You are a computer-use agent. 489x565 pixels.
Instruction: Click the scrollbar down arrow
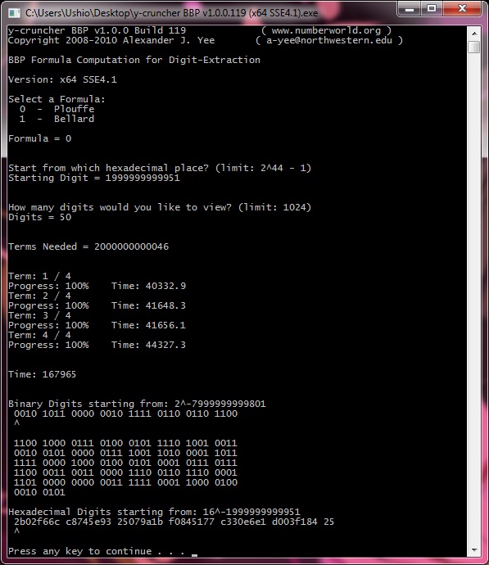pyautogui.click(x=474, y=550)
